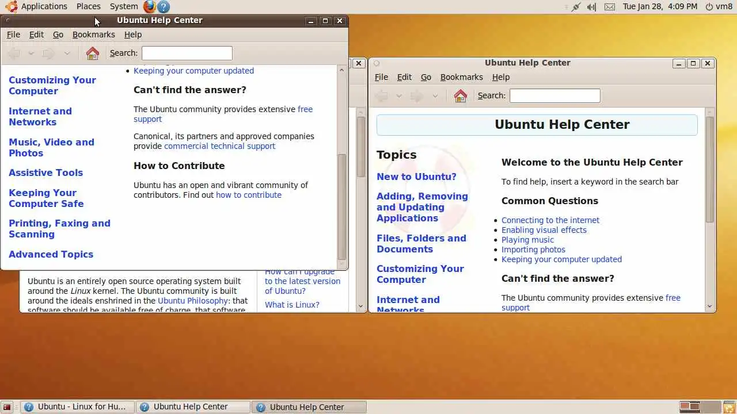Image resolution: width=737 pixels, height=414 pixels.
Task: Open Advanced Topics link
Action: tap(51, 254)
